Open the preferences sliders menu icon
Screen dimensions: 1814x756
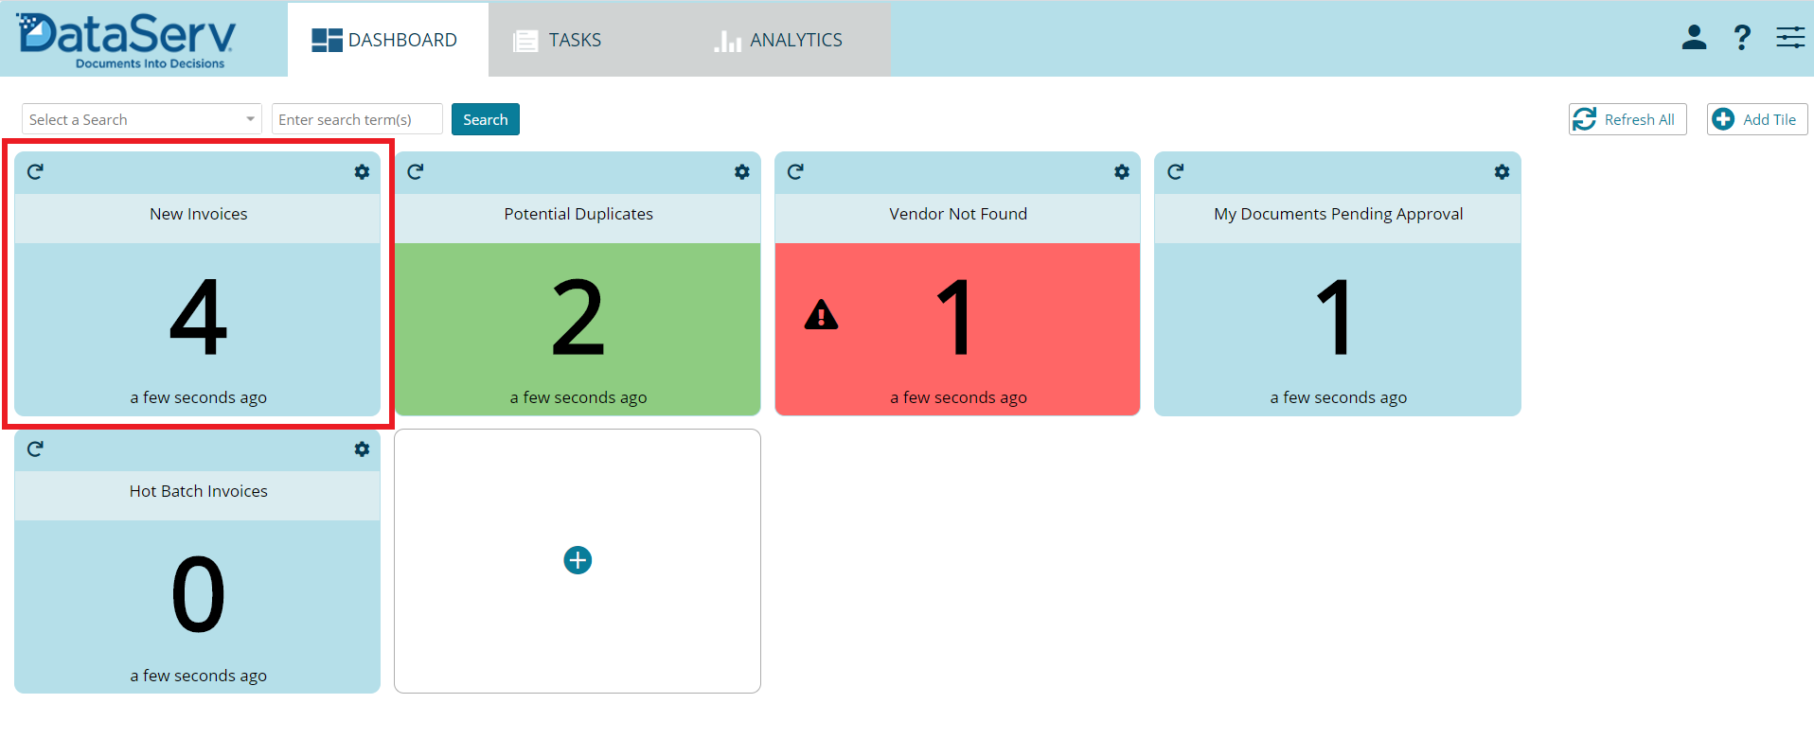[1789, 38]
